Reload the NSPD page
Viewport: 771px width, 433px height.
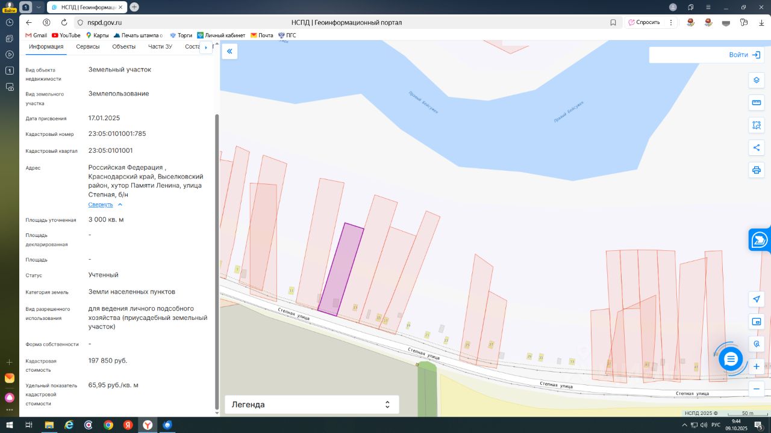pos(63,22)
